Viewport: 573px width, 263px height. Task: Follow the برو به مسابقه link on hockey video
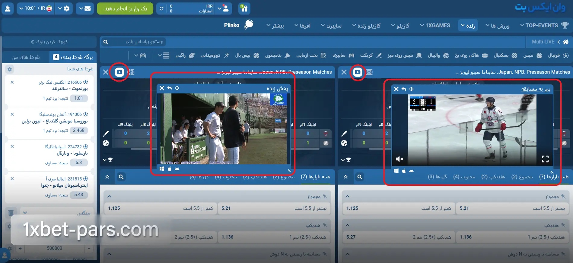tap(536, 89)
